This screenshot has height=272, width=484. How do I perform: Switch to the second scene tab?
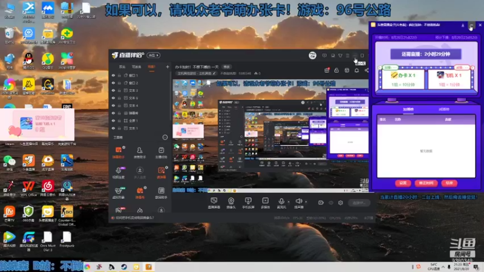tap(137, 67)
